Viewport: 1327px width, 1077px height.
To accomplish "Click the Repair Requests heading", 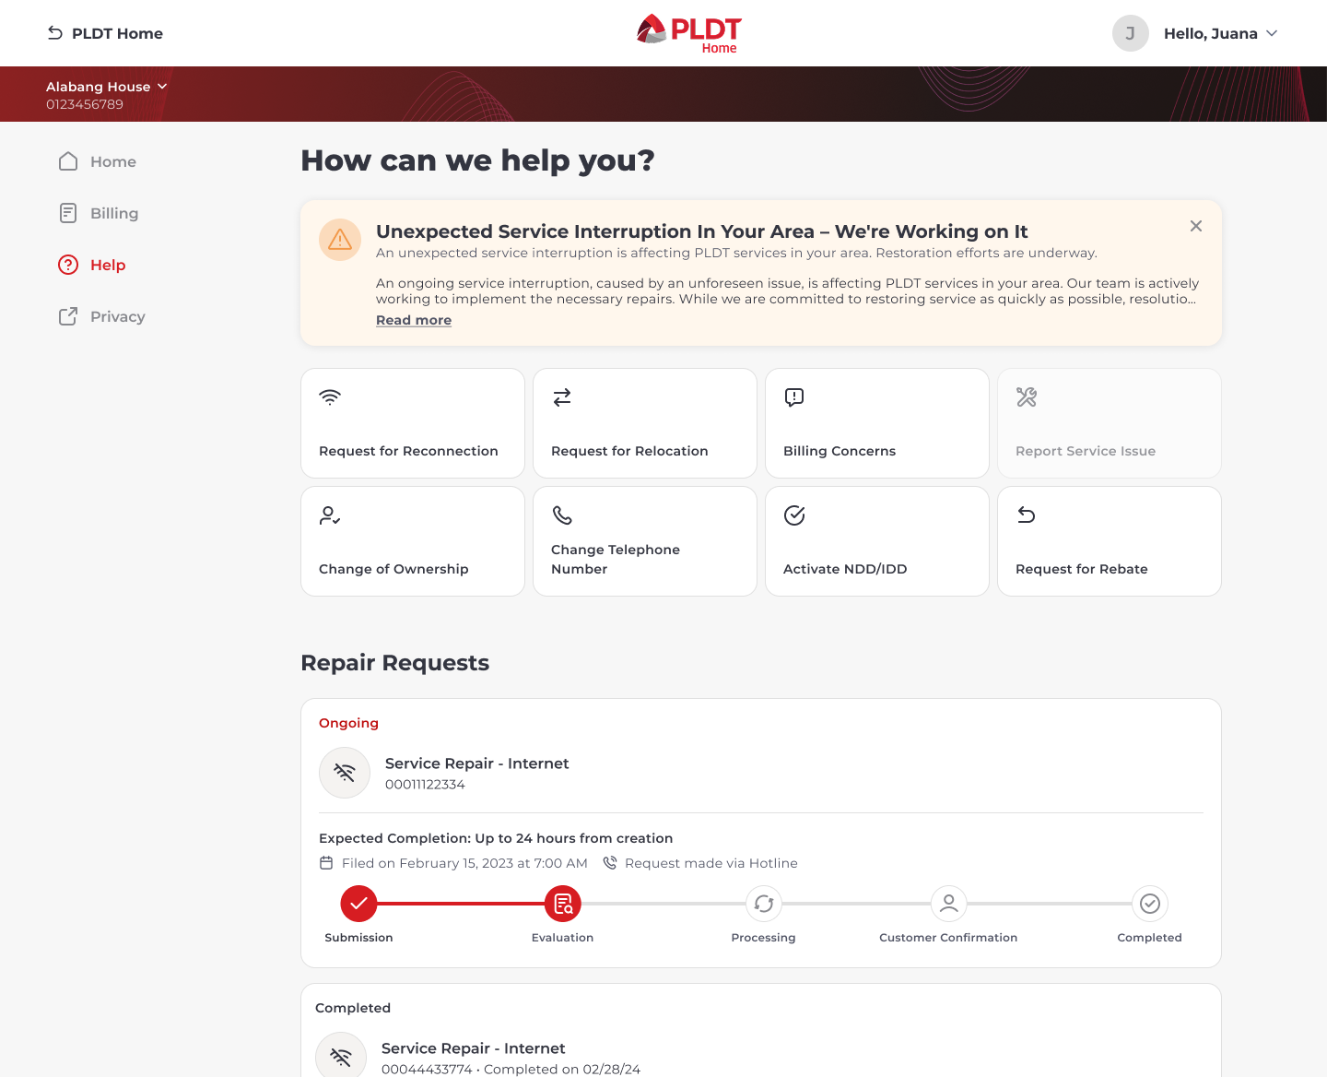I will 394,663.
